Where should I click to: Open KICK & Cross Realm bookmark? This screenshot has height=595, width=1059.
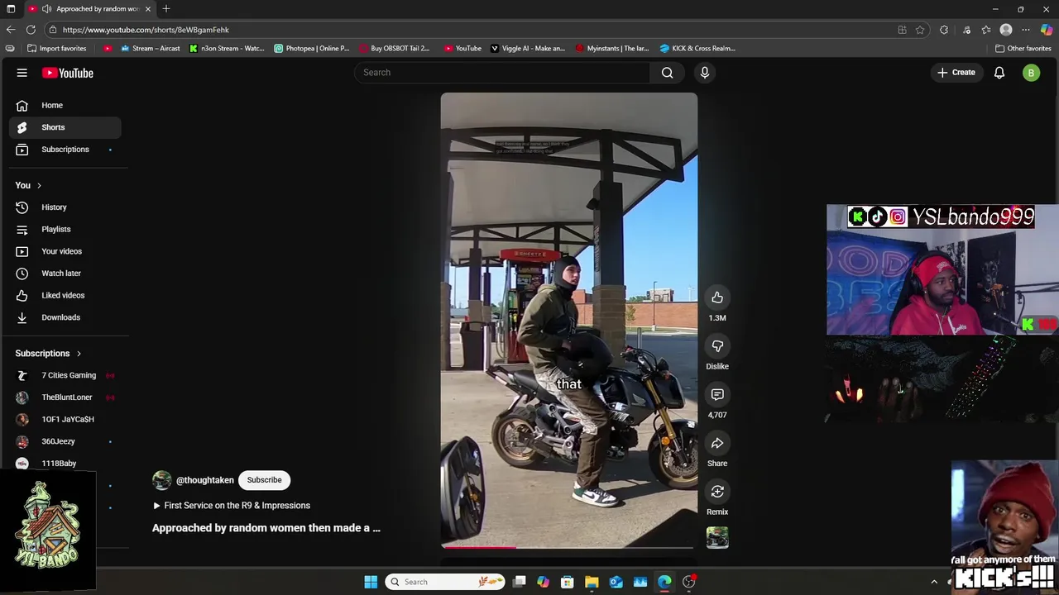697,49
